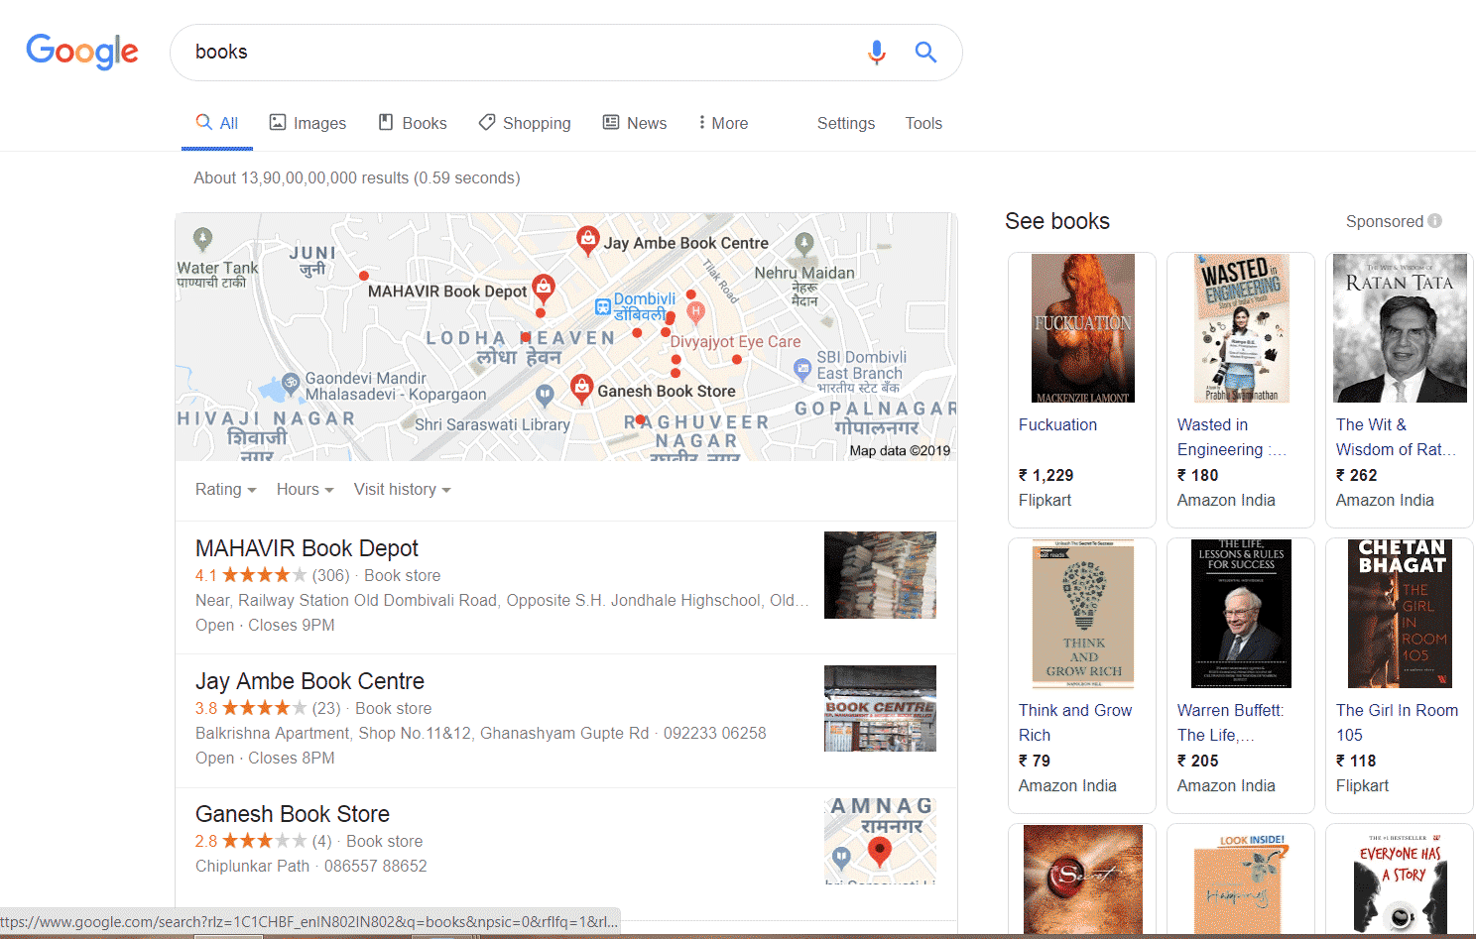Click the Nehru Maidan map marker

click(804, 244)
